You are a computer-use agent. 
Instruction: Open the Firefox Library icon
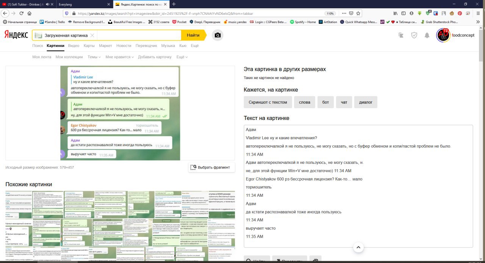point(395,13)
